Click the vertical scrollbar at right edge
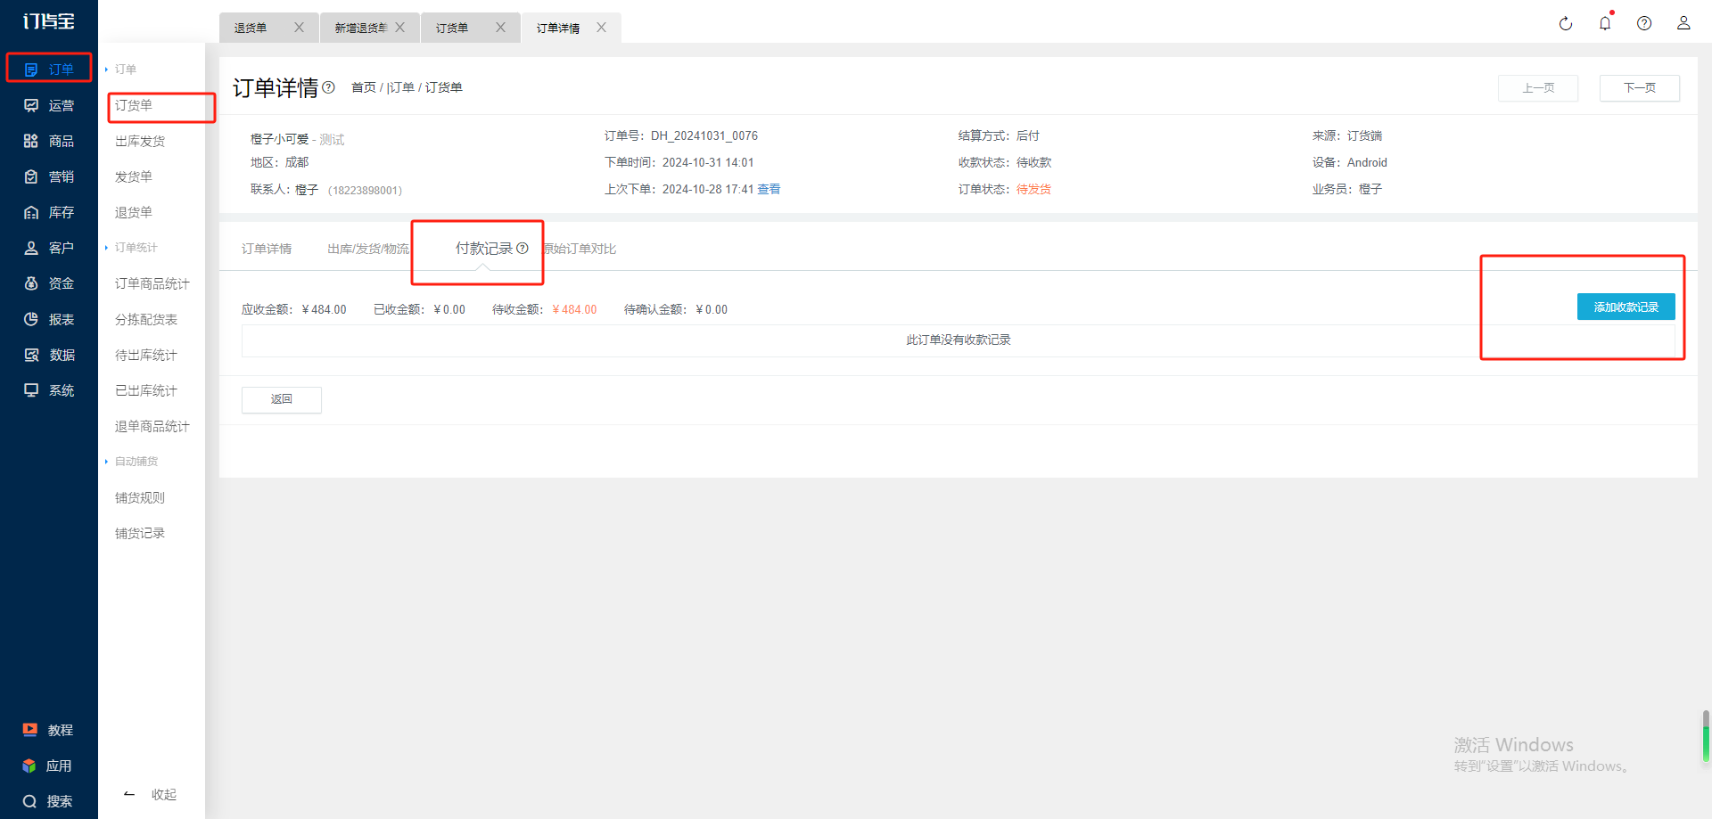 pos(1706,736)
